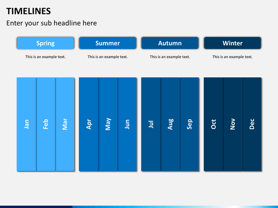Select the Jan month column
This screenshot has height=208, width=278.
26,124
